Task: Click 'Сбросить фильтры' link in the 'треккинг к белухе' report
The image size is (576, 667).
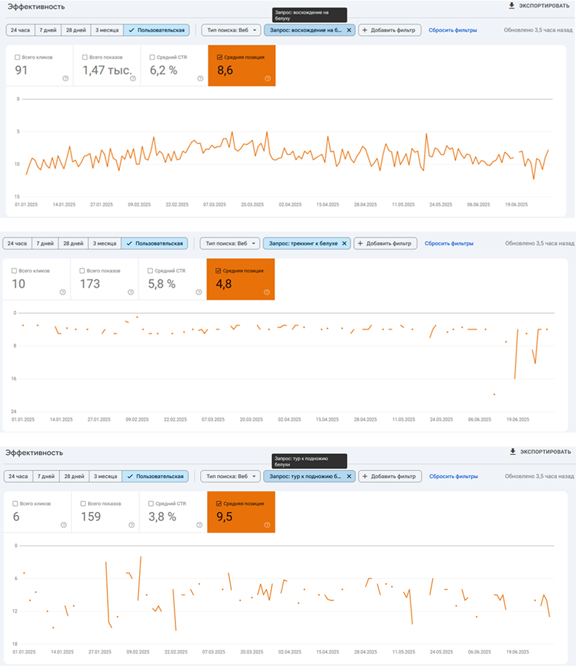Action: tap(449, 243)
